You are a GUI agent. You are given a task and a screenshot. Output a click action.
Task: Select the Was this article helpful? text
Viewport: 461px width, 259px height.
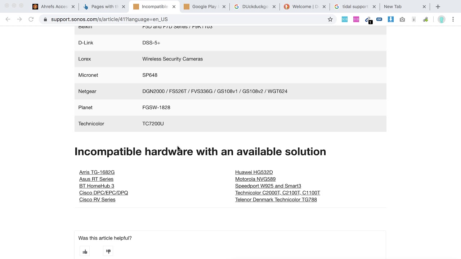[105, 238]
